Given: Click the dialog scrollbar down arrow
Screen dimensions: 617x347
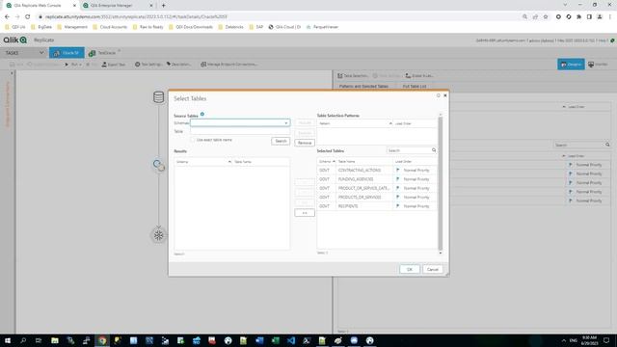Looking at the screenshot, I should 441,253.
